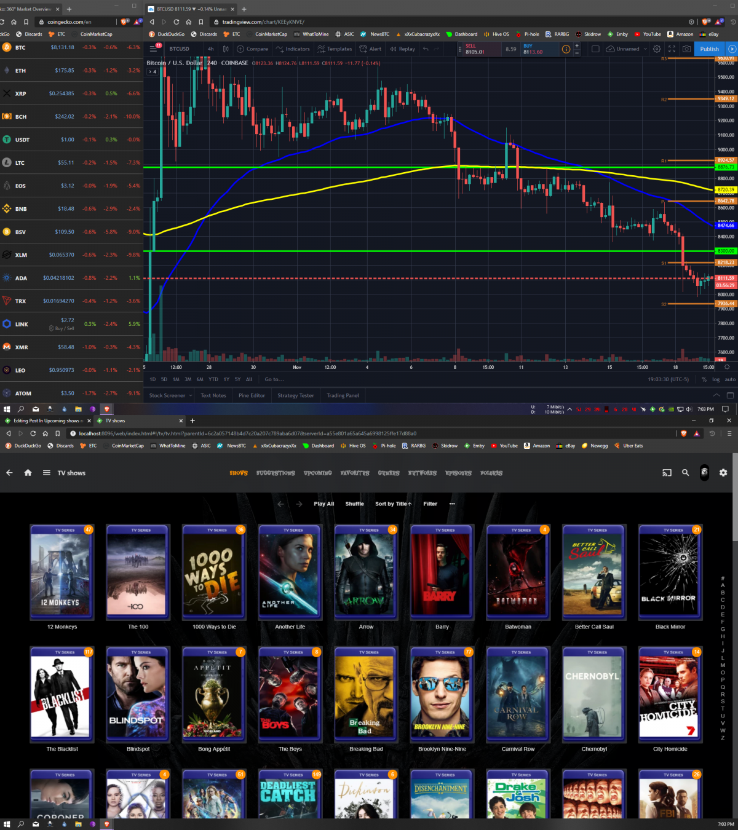The width and height of the screenshot is (738, 830).
Task: Open the Breaking Bad poster
Action: click(366, 694)
